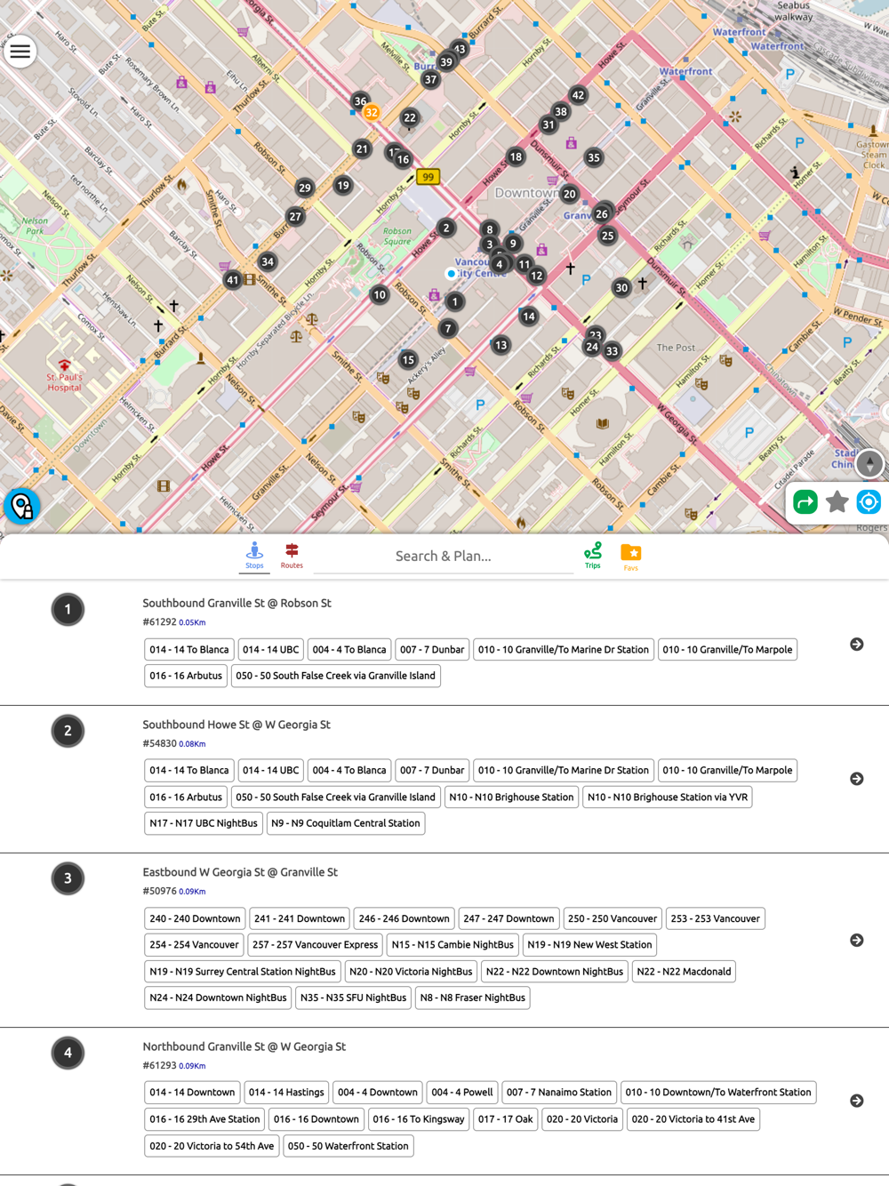The image size is (889, 1186).
Task: Switch to Stops tab
Action: pos(254,556)
